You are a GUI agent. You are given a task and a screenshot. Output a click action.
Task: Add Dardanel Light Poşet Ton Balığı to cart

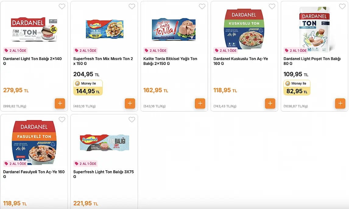click(x=340, y=103)
